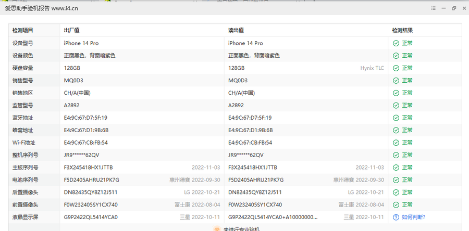The height and width of the screenshot is (231, 469).
Task: Click the green check icon in 监管型号 row
Action: 396,105
